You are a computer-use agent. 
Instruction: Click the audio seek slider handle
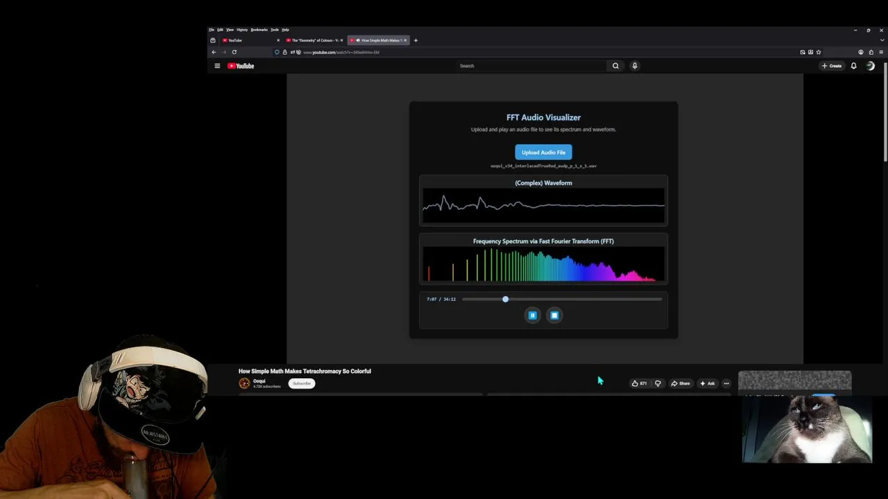coord(505,299)
